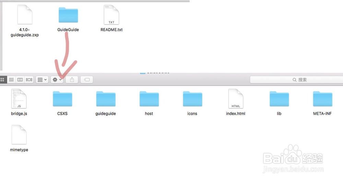Open the GuideGuide folder
This screenshot has width=343, height=181.
pos(68,15)
